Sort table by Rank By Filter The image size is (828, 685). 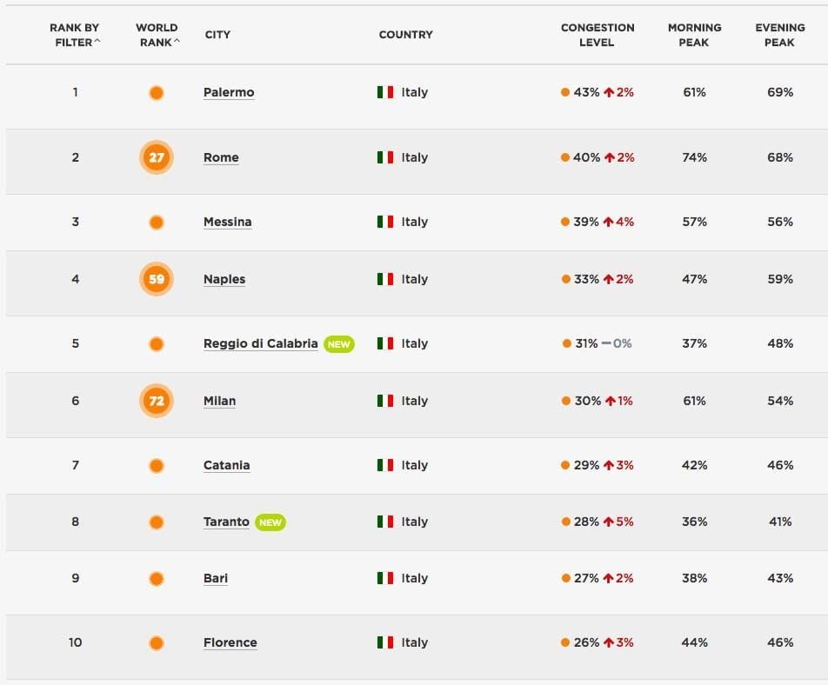pyautogui.click(x=75, y=35)
